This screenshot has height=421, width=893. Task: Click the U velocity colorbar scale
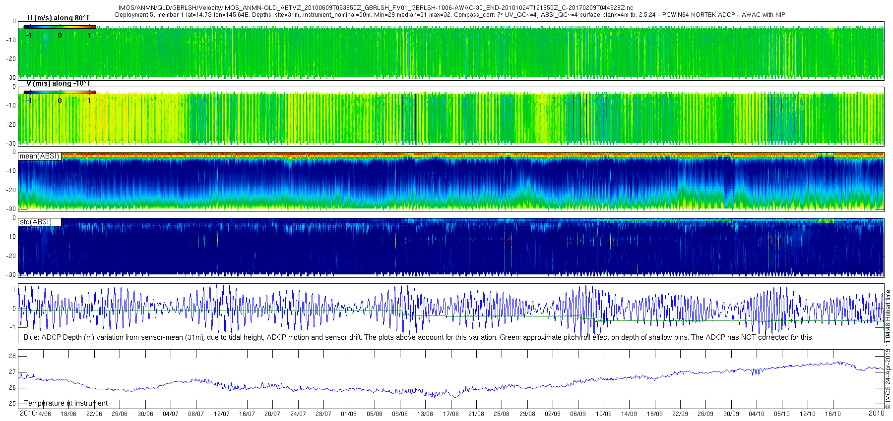click(60, 27)
